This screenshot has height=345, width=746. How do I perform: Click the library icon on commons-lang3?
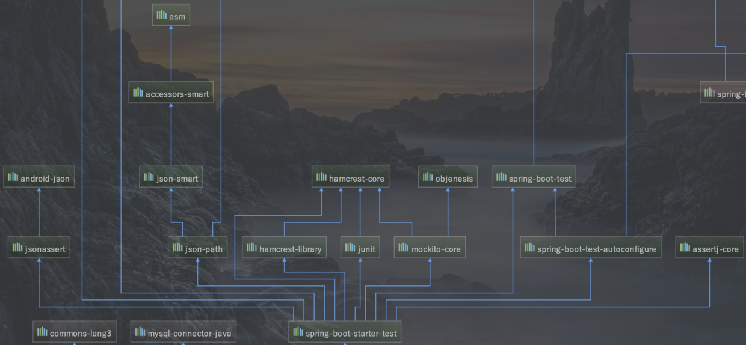point(43,332)
